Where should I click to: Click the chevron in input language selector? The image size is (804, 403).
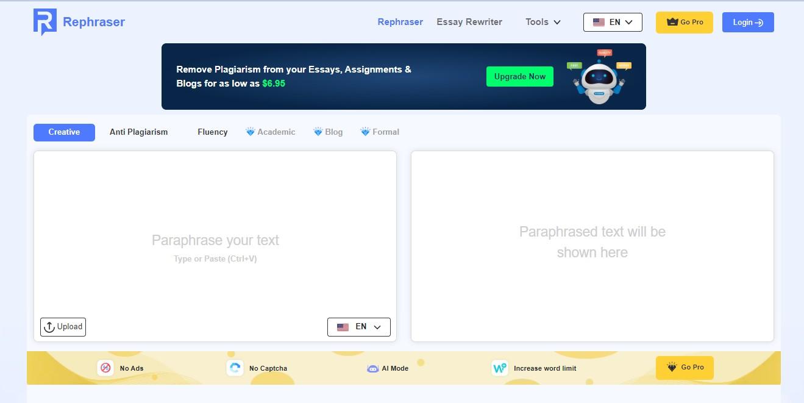tap(377, 327)
